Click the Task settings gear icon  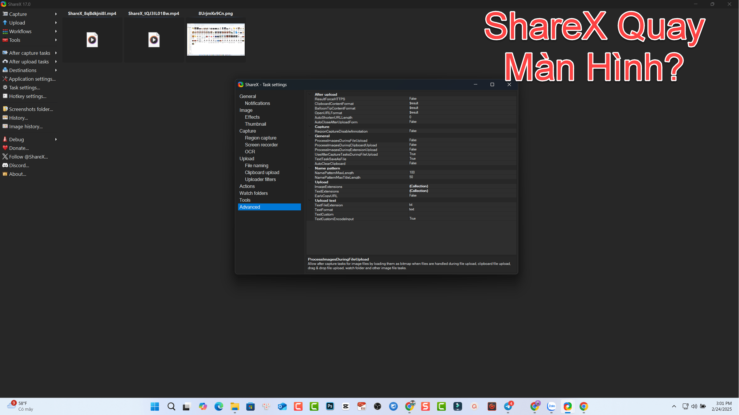pos(5,87)
